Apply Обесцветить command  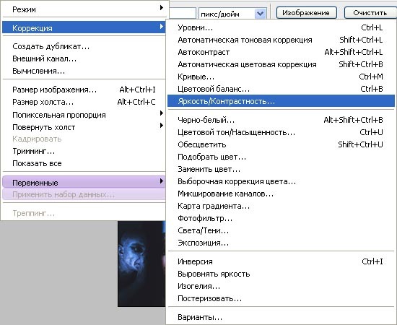[281, 144]
